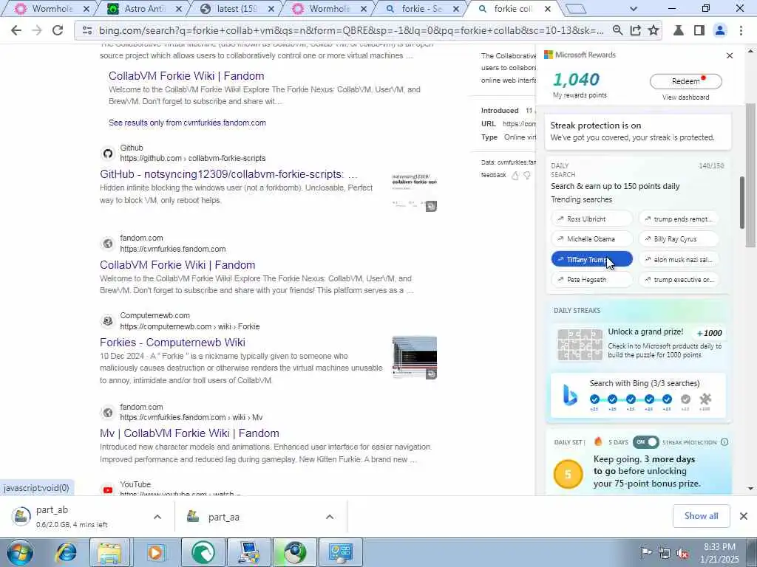Open the Windows Start button
Image resolution: width=757 pixels, height=567 pixels.
click(x=20, y=552)
